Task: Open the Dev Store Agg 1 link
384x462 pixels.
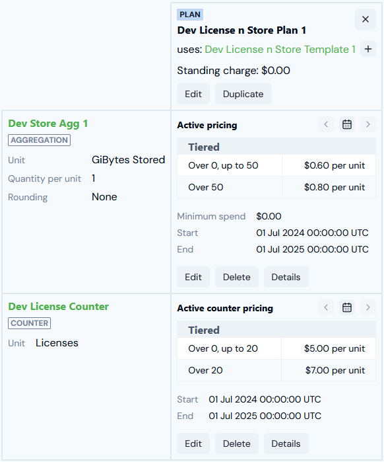Action: click(48, 124)
